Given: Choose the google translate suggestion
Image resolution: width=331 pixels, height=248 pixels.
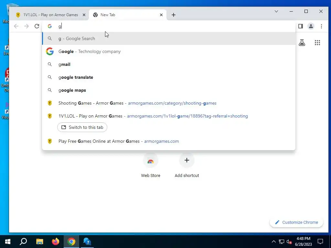Looking at the screenshot, I should click(x=169, y=77).
